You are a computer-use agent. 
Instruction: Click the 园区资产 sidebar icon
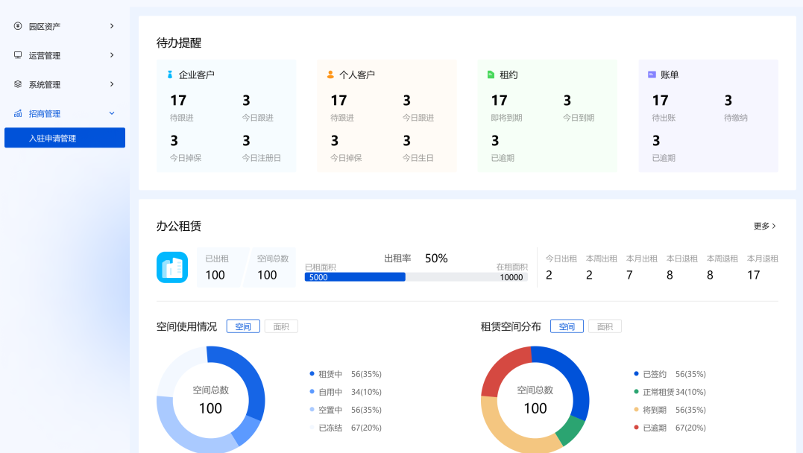pyautogui.click(x=18, y=26)
